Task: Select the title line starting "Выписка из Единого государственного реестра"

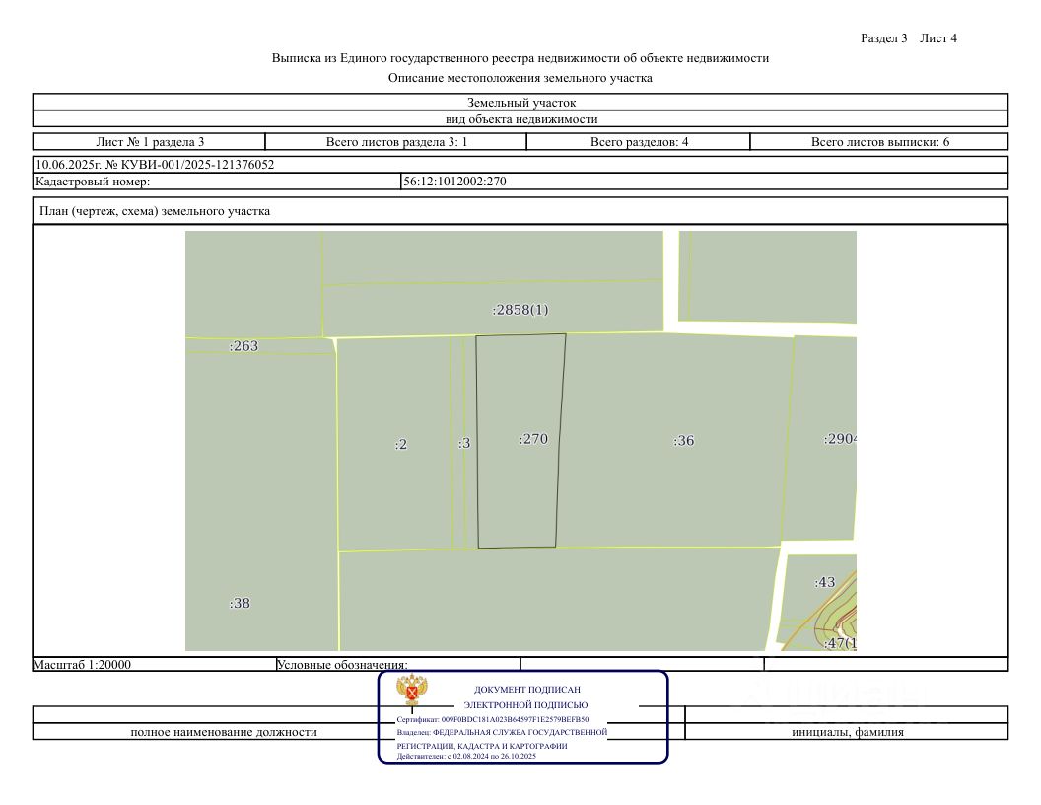Action: point(520,58)
